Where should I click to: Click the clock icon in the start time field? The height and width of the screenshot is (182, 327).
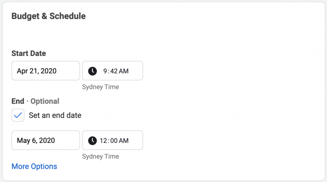pos(92,71)
